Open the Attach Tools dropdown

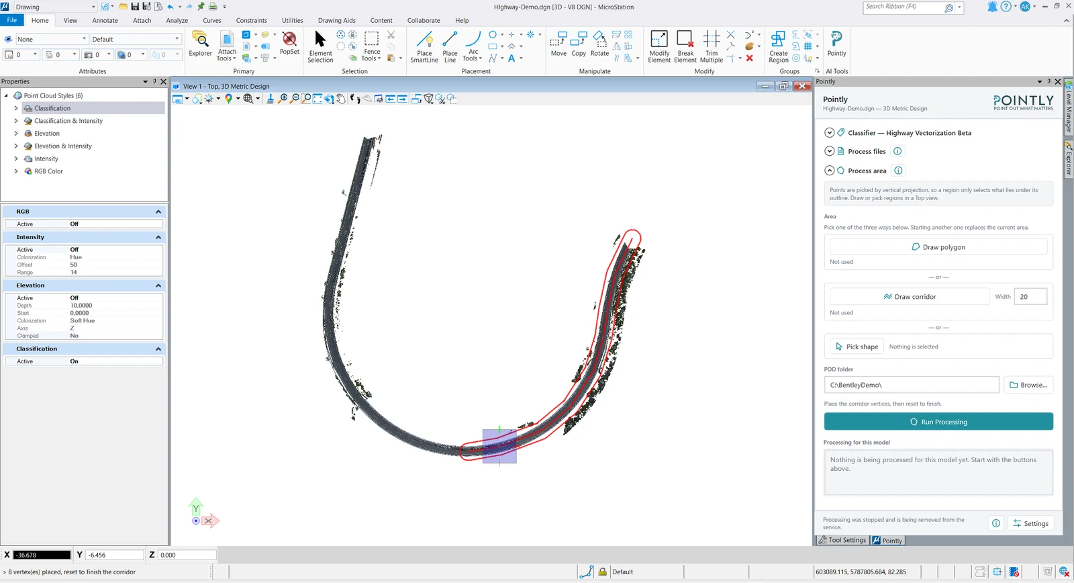click(x=227, y=55)
